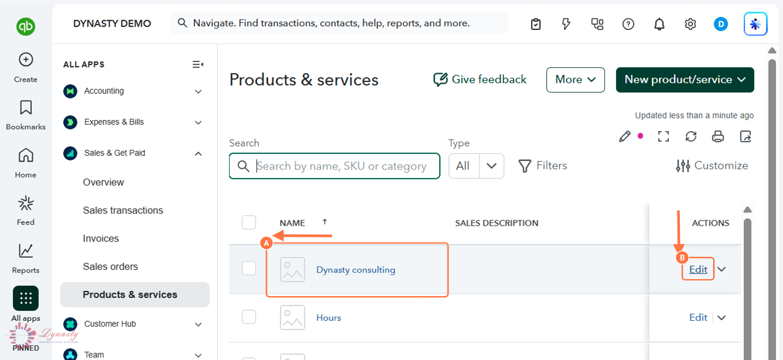Image resolution: width=783 pixels, height=360 pixels.
Task: Check the Dynasty consulting row checkbox
Action: [249, 268]
